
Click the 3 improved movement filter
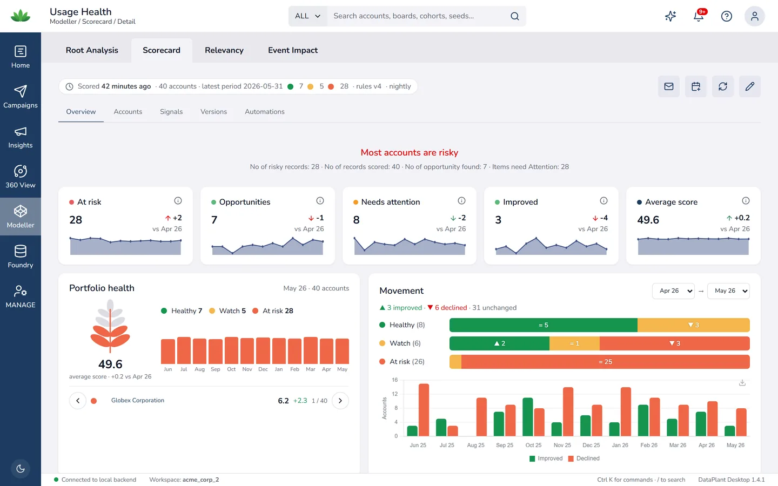(x=401, y=308)
